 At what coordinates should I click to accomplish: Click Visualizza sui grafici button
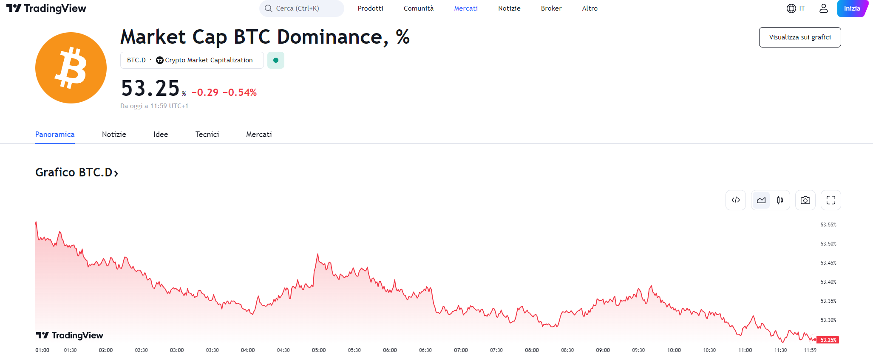pos(800,37)
